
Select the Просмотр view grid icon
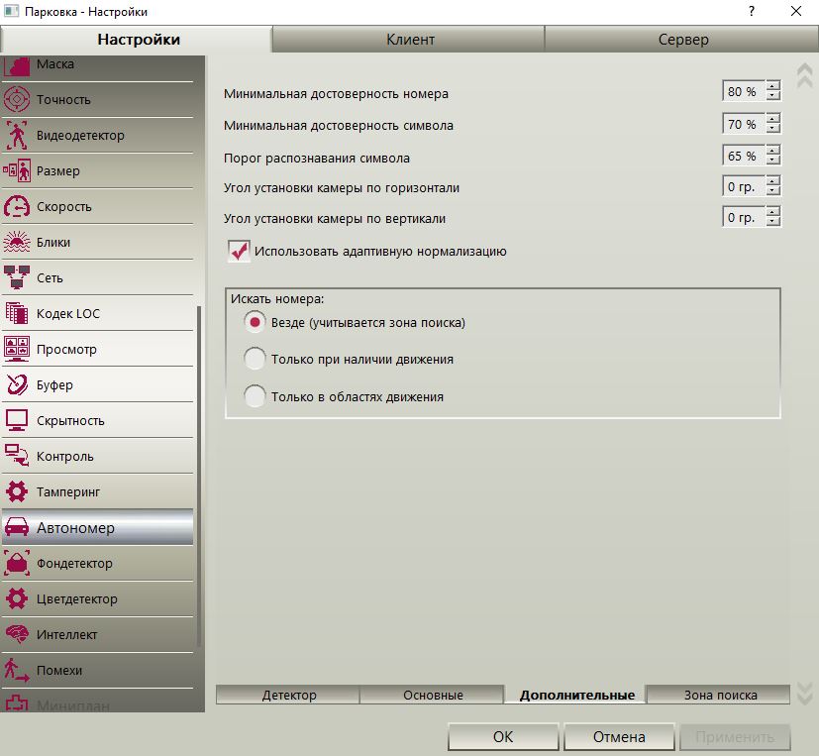[17, 349]
